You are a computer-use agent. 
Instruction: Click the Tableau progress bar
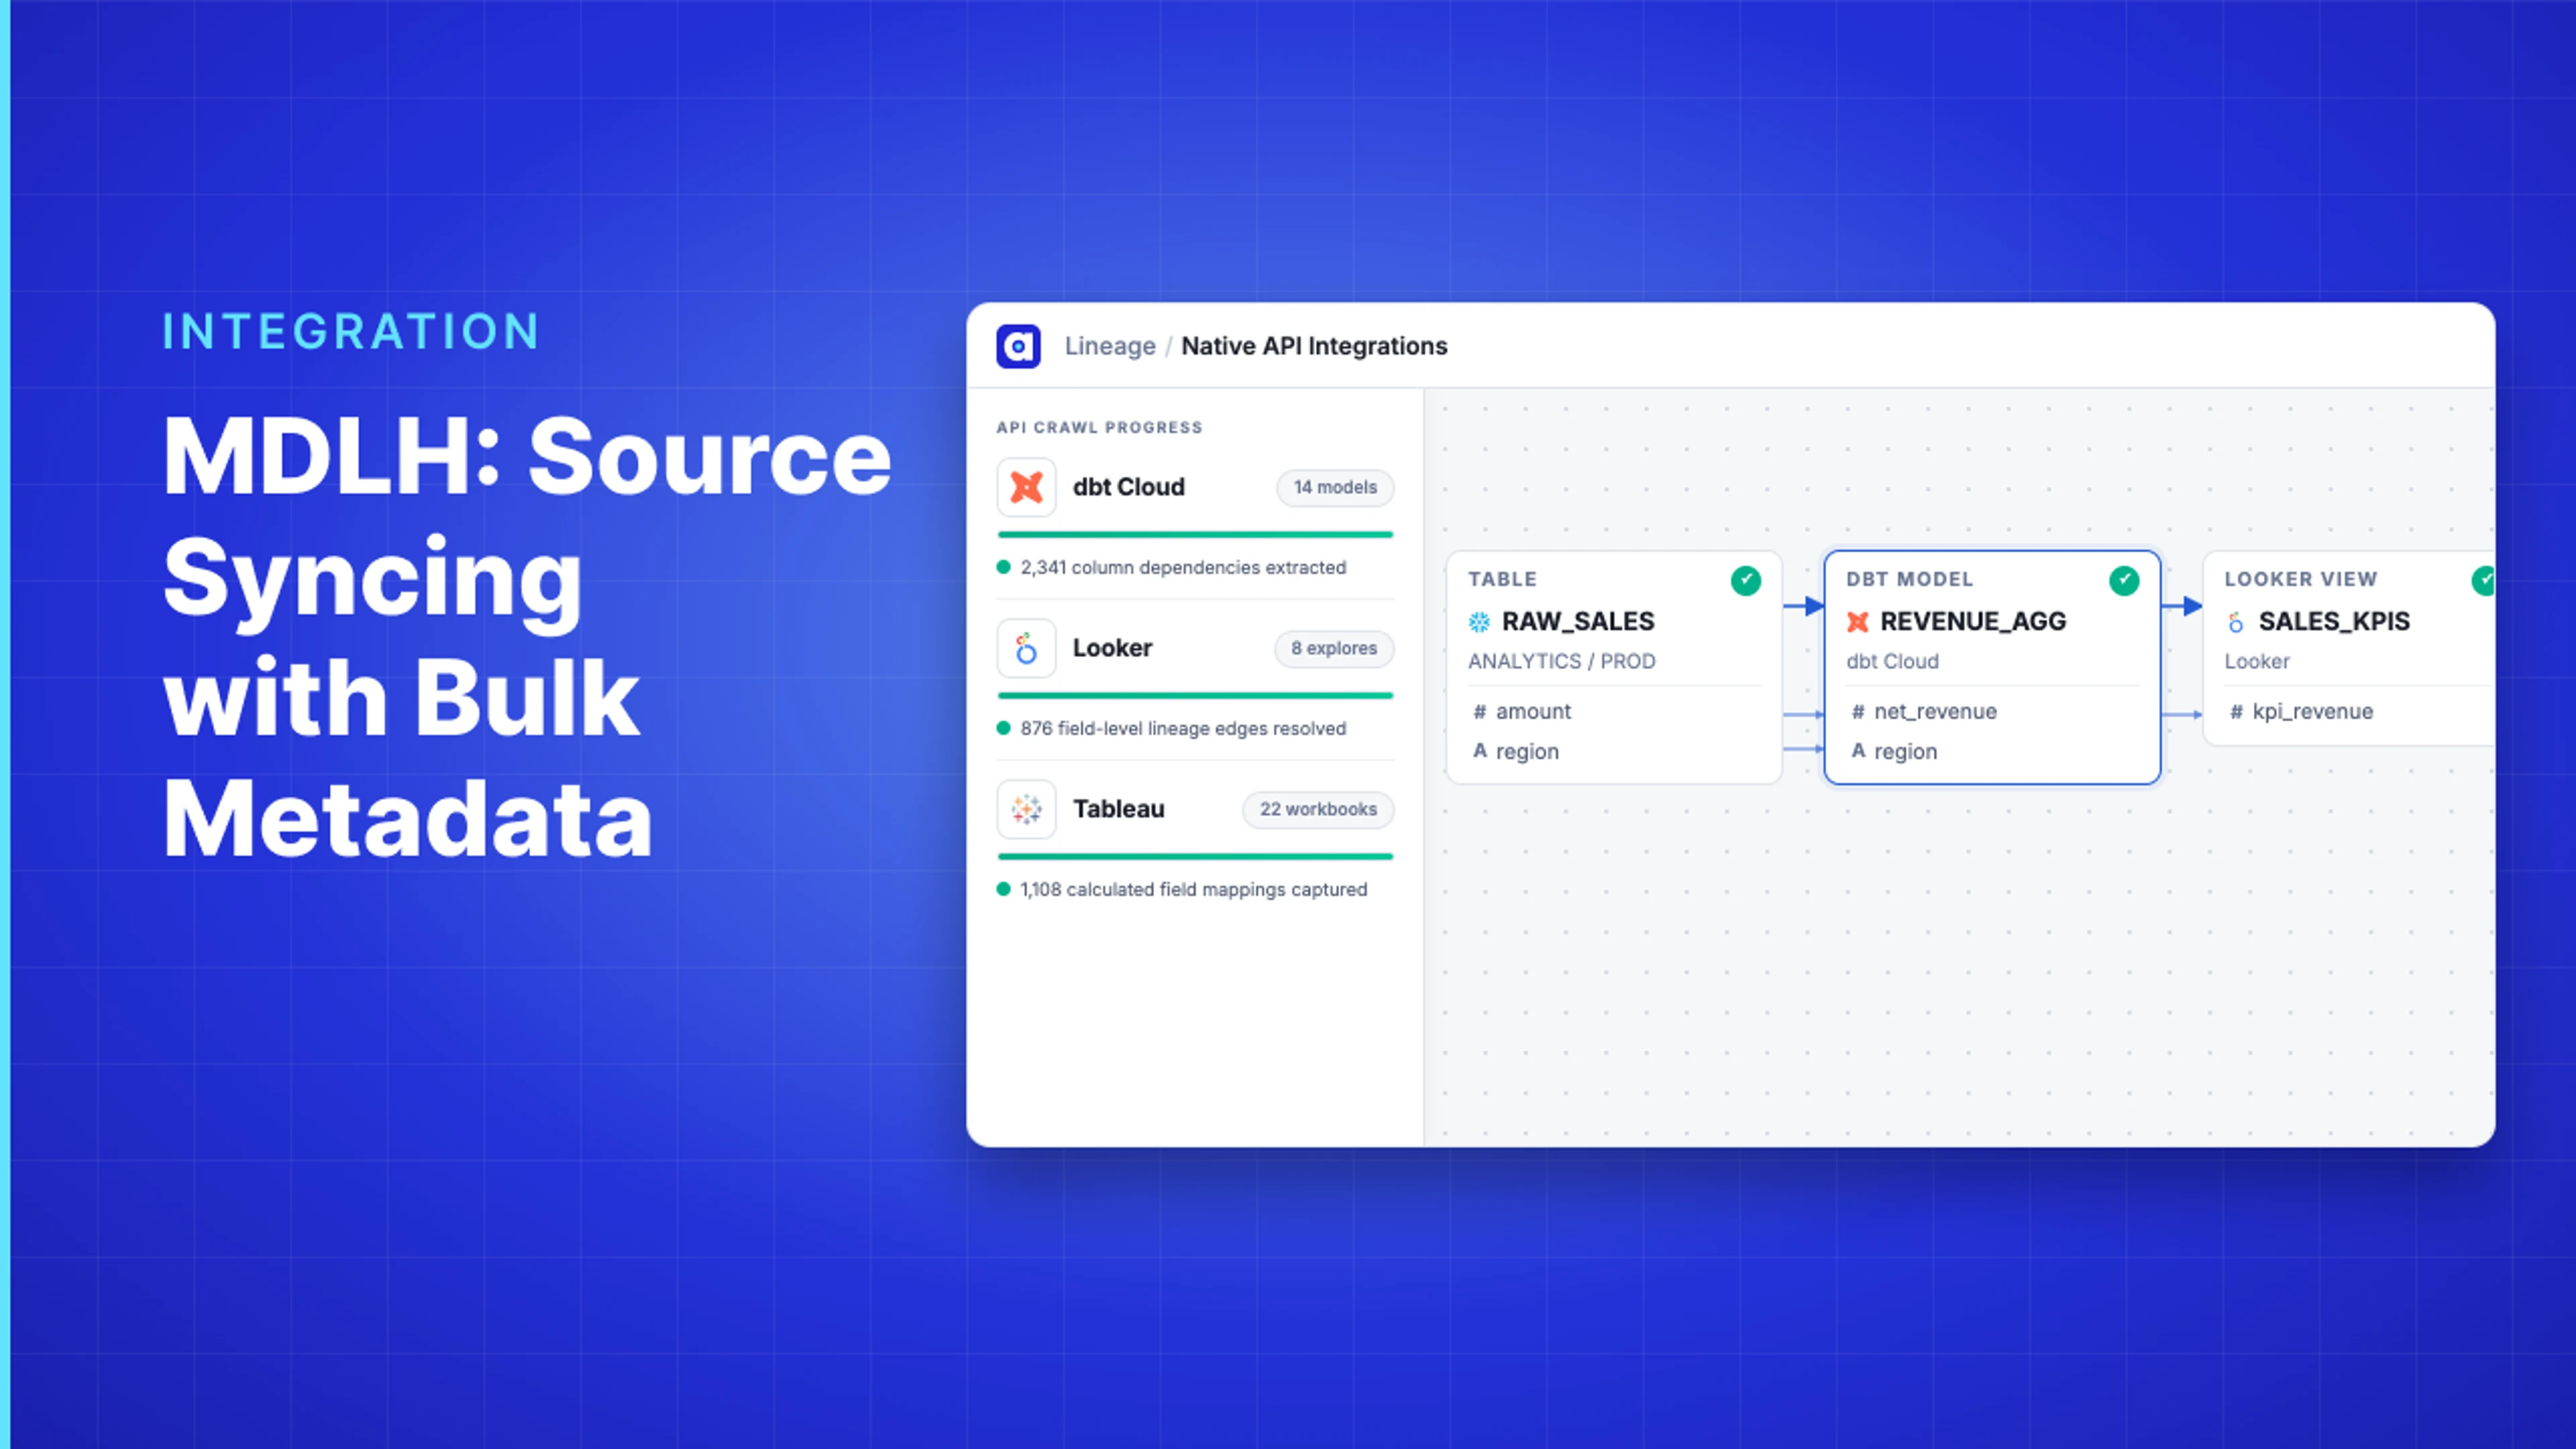pos(1195,857)
